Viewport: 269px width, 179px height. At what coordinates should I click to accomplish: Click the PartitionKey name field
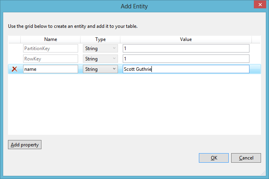(x=51, y=48)
